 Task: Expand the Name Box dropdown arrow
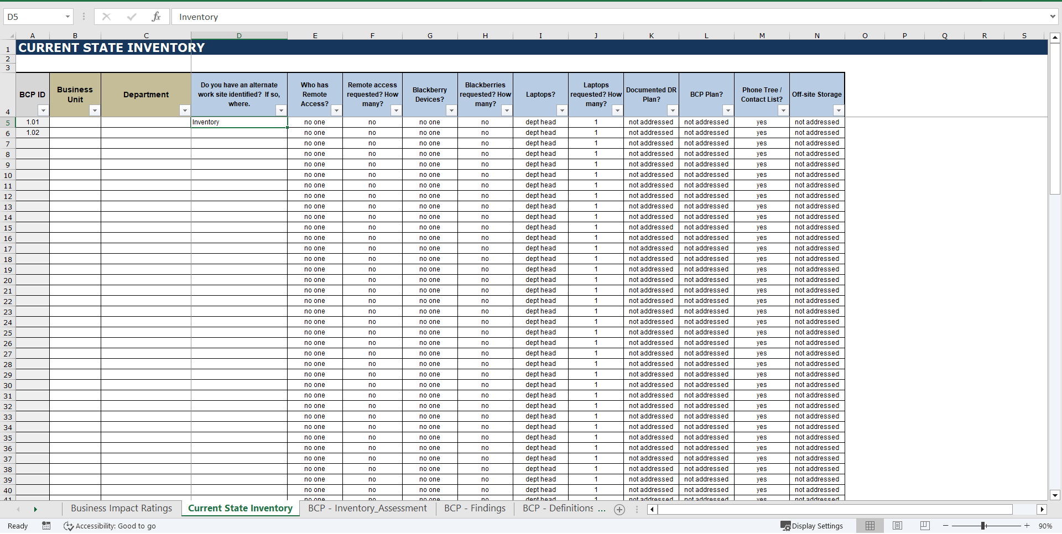[68, 17]
